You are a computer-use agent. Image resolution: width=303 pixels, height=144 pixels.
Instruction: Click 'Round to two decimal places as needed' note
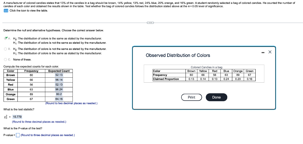coord(71,103)
